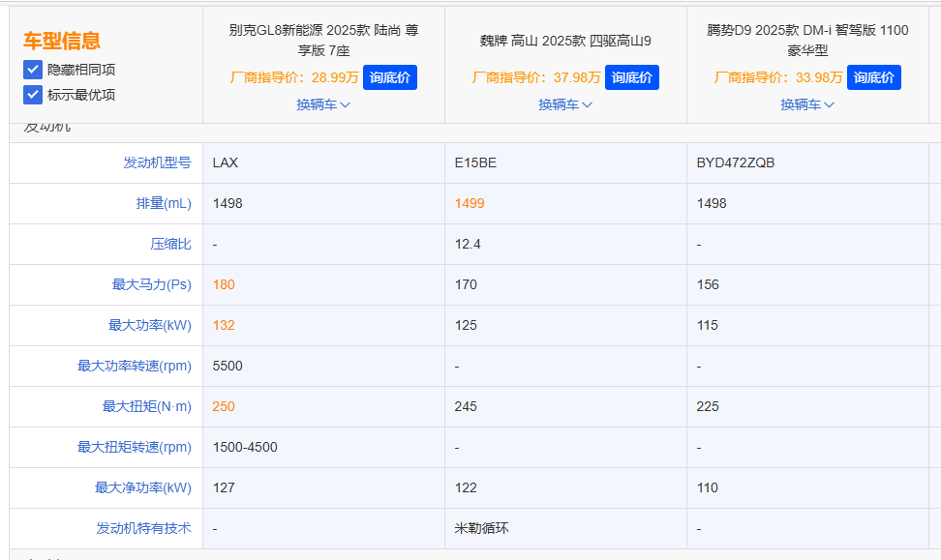Viewport: 941px width, 560px height.
Task: Toggle the 标示最优项 checkbox
Action: (x=33, y=95)
